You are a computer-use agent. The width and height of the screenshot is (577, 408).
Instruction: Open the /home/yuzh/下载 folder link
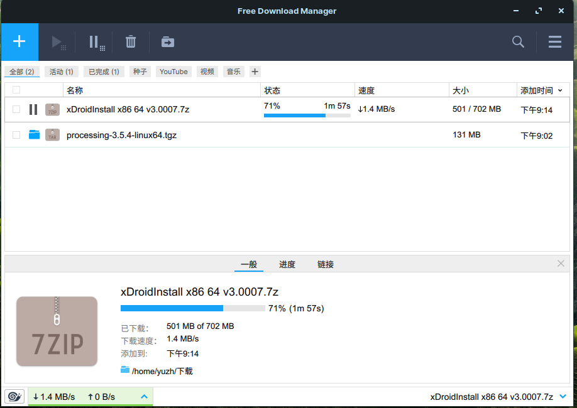pos(162,371)
